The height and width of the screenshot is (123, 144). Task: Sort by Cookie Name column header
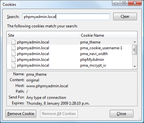(108, 35)
